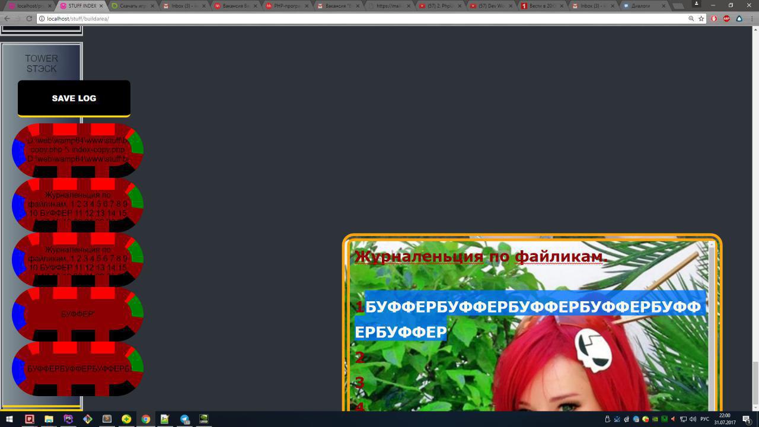Screen dimensions: 759x427
Task: Select the БУФФЕРБУФФЕРБУФФЕРБ log entry
Action: pyautogui.click(x=78, y=369)
